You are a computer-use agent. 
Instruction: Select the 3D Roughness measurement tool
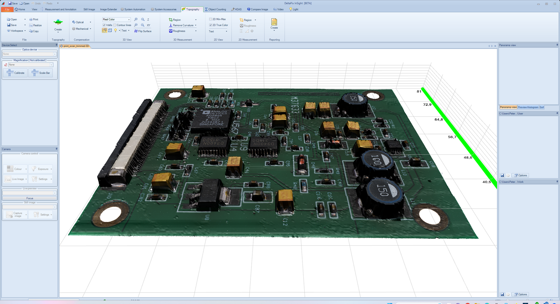(178, 31)
